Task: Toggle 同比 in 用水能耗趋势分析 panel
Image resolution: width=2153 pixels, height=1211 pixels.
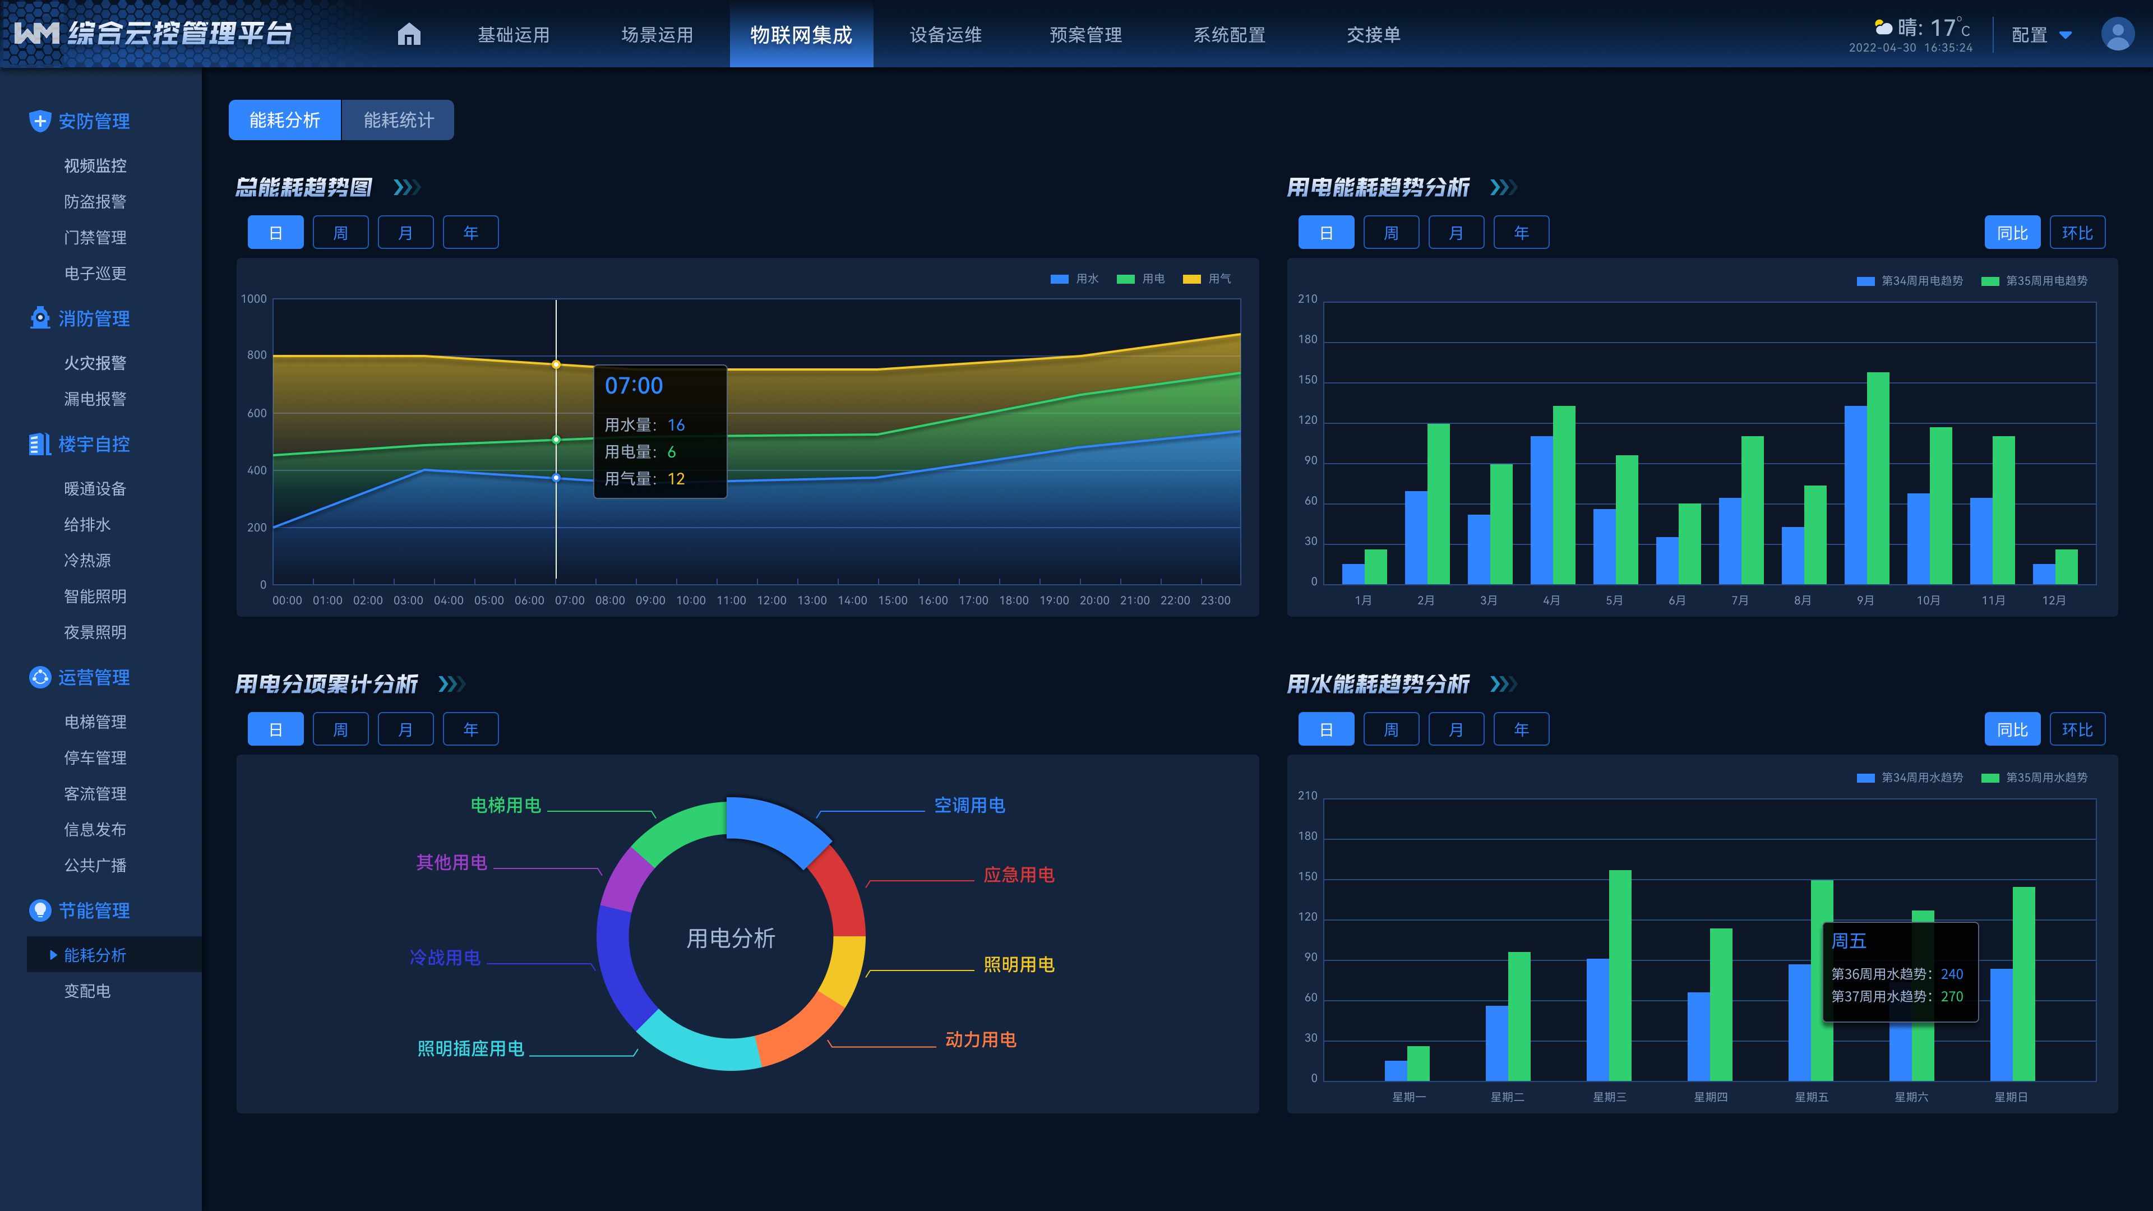Action: coord(2012,729)
